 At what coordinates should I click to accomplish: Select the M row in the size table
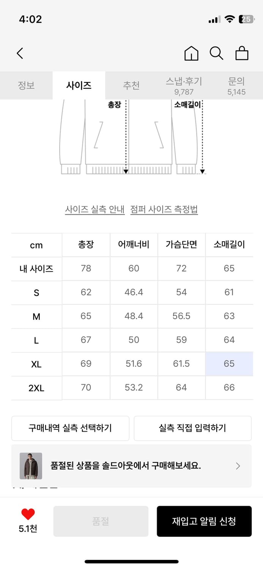tap(36, 316)
